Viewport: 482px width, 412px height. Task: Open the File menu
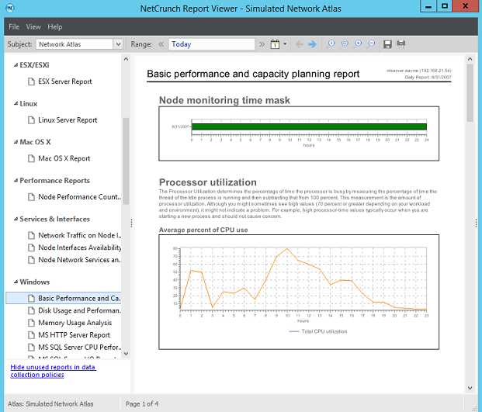tap(14, 27)
